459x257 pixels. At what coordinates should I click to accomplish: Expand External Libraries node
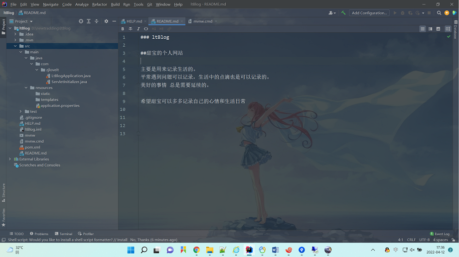[x=10, y=159]
